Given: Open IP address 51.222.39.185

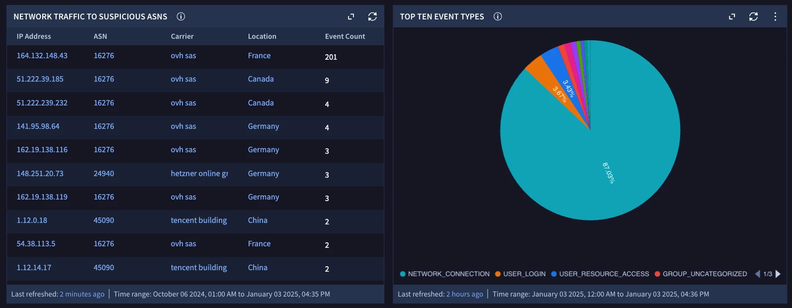Looking at the screenshot, I should point(40,79).
